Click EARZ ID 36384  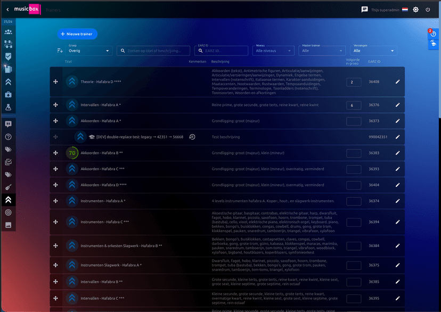(374, 245)
